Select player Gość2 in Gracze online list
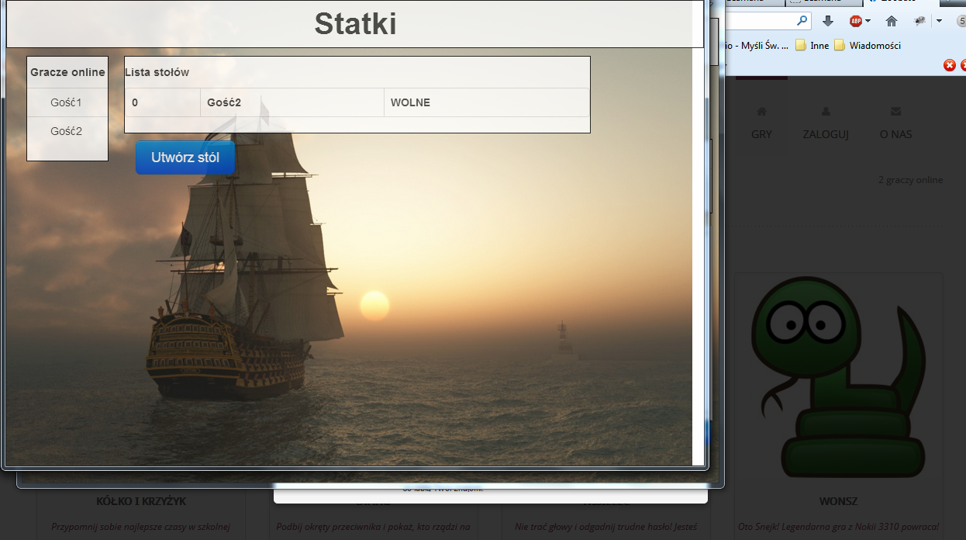966x540 pixels. 67,131
